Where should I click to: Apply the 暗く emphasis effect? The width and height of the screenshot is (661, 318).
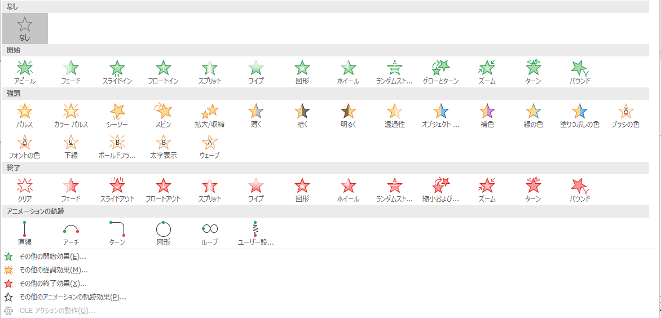tap(302, 116)
